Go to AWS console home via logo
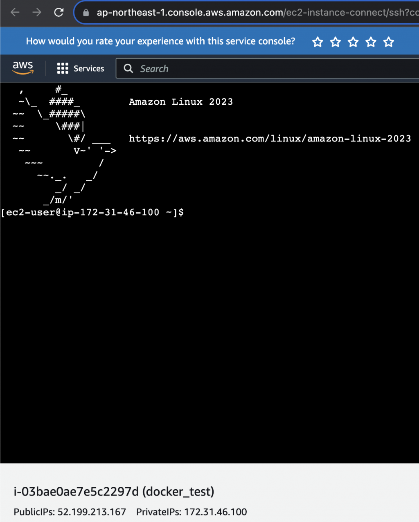The height and width of the screenshot is (522, 419). [x=23, y=68]
